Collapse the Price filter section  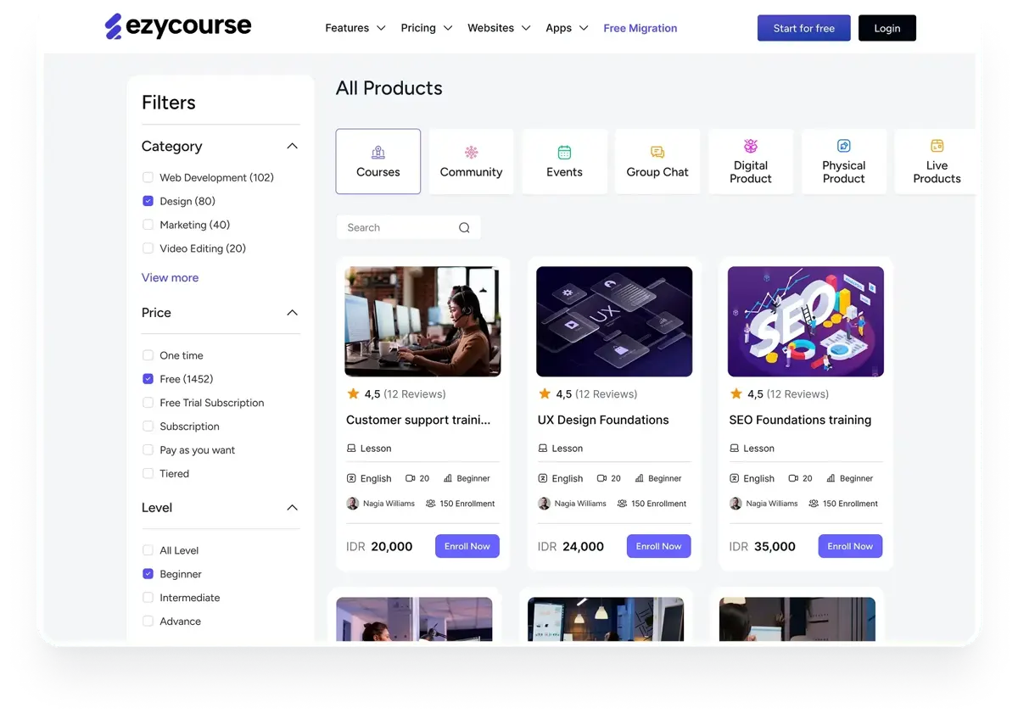[292, 313]
